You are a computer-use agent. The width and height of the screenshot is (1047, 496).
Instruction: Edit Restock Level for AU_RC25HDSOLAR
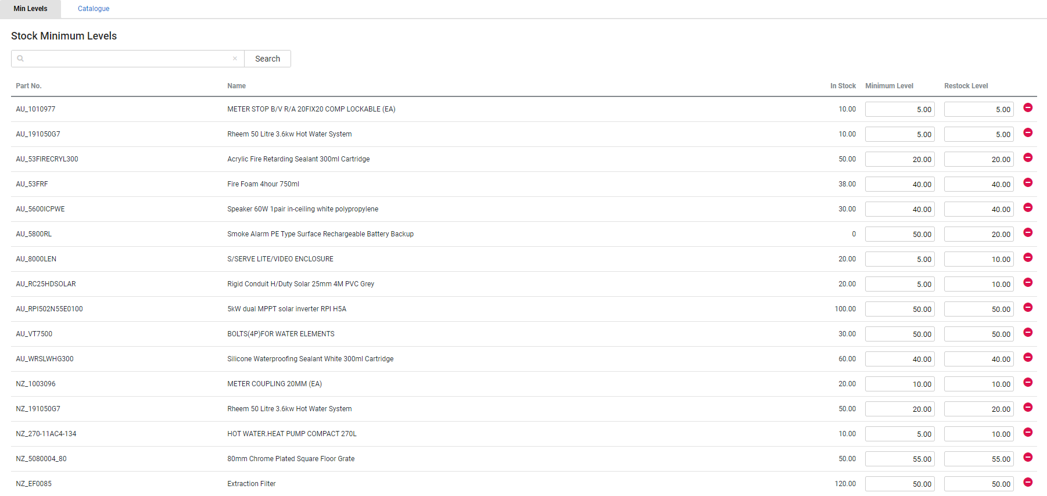coord(978,284)
